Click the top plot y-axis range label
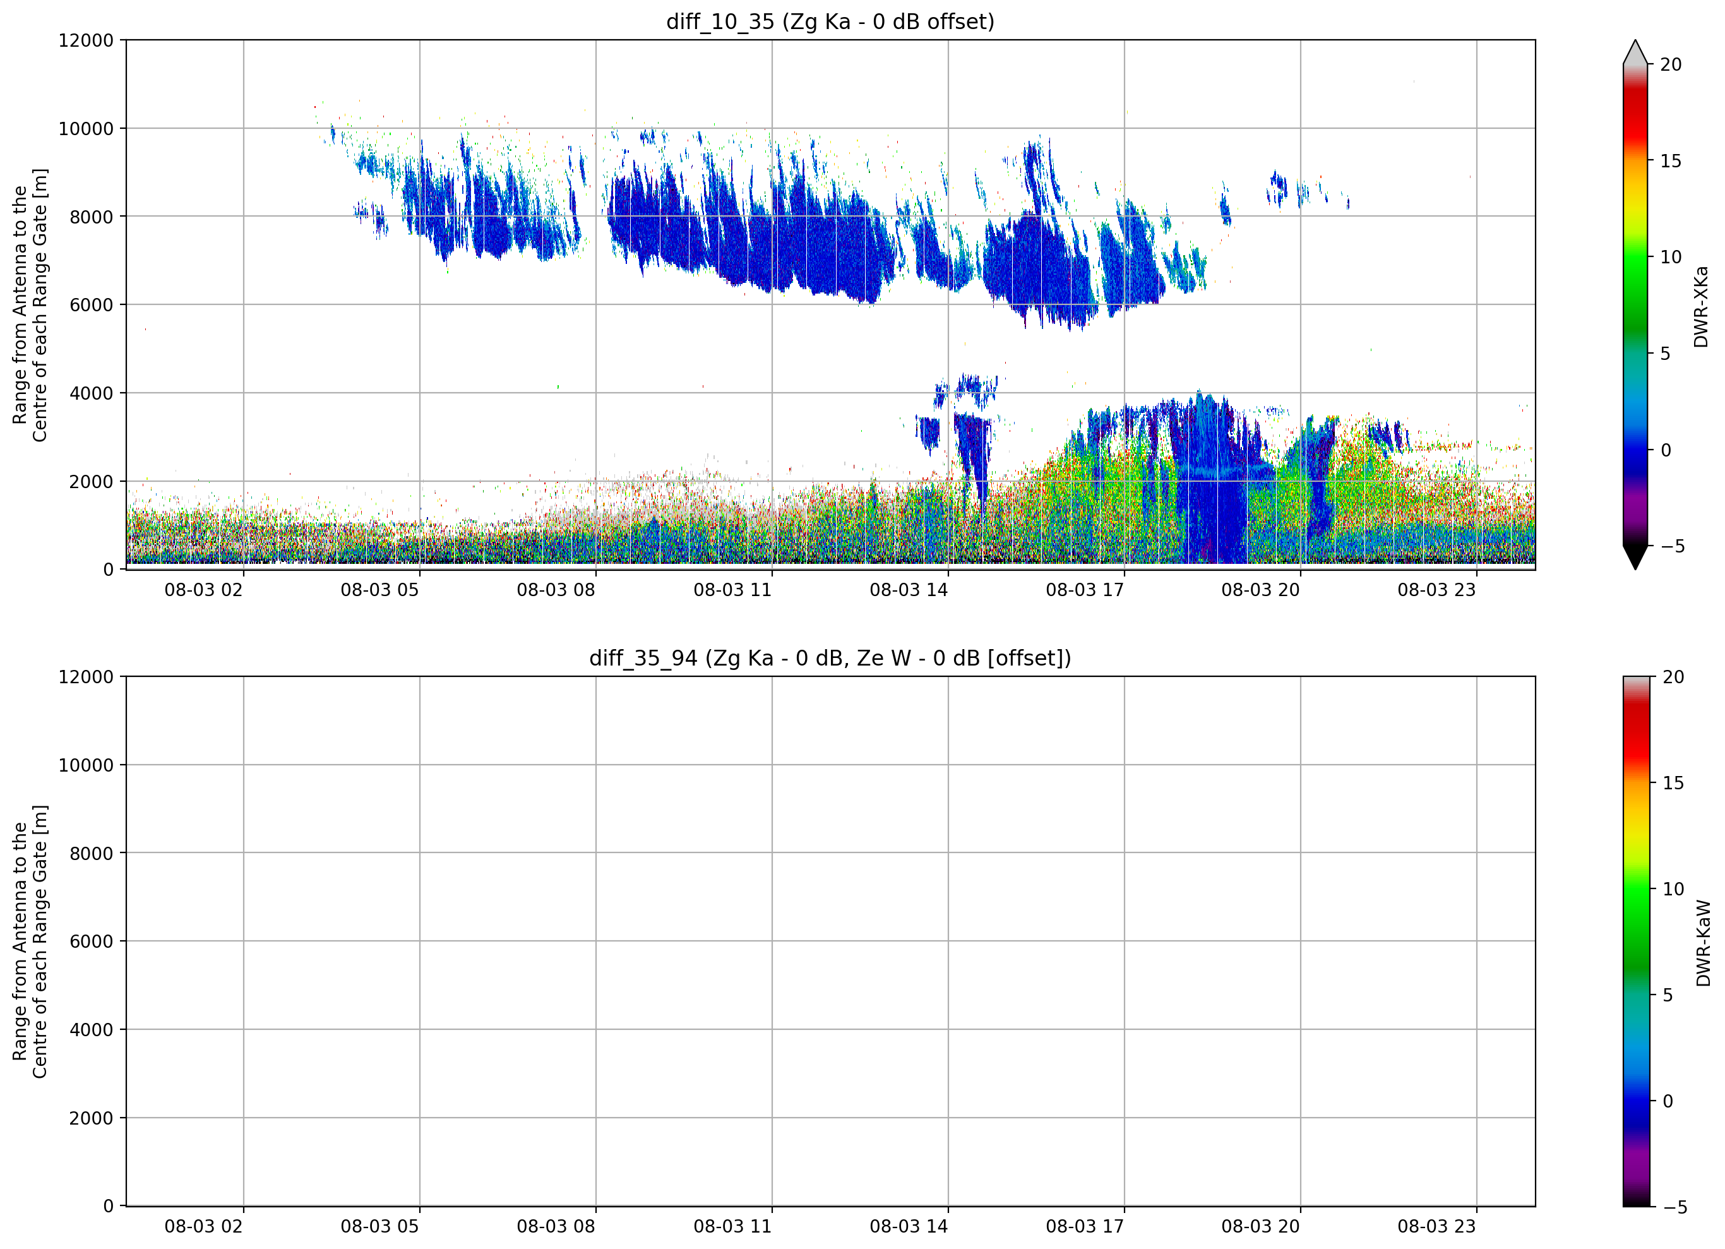 (x=30, y=304)
